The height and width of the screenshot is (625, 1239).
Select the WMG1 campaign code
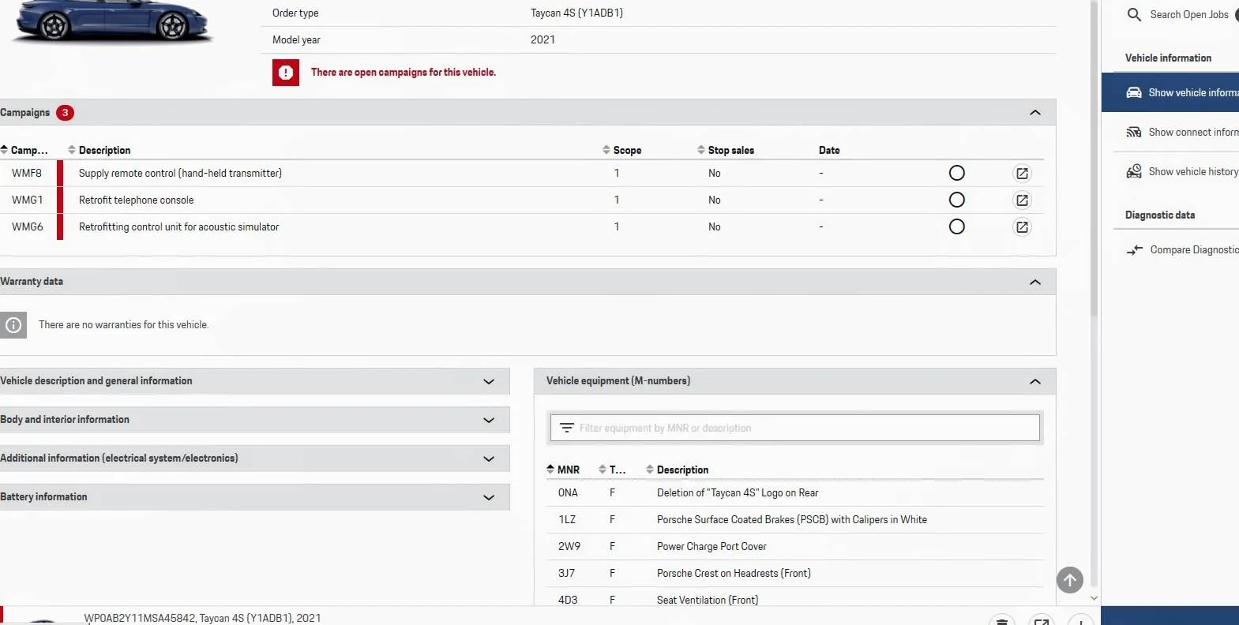point(27,200)
